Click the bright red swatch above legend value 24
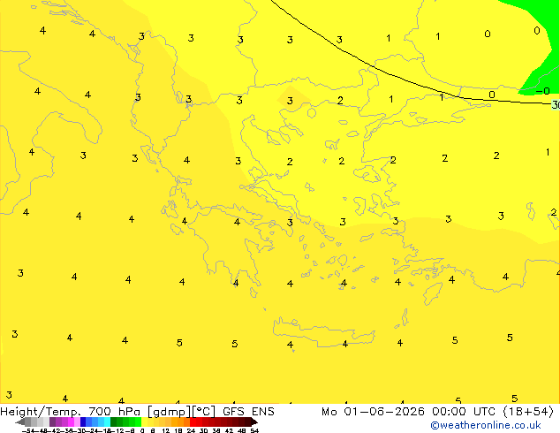The image size is (560, 433). [x=193, y=422]
